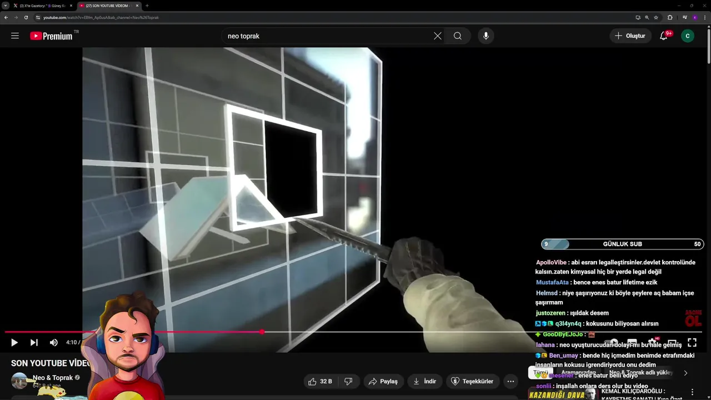Toggle subtitles button in the player
Viewport: 711px width, 400px height.
click(x=632, y=343)
